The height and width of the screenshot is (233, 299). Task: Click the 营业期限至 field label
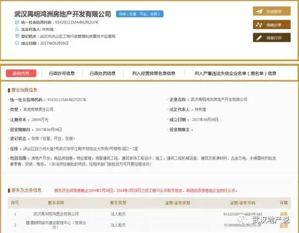pos(181,130)
